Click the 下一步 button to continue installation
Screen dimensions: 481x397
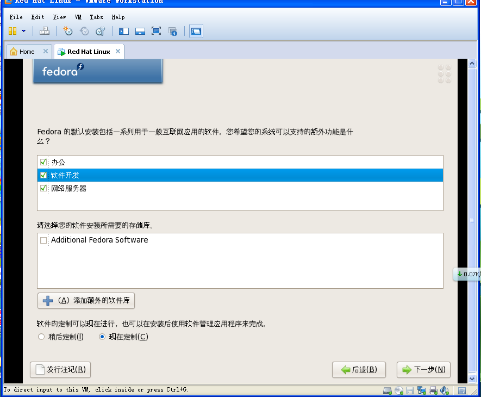tap(423, 370)
